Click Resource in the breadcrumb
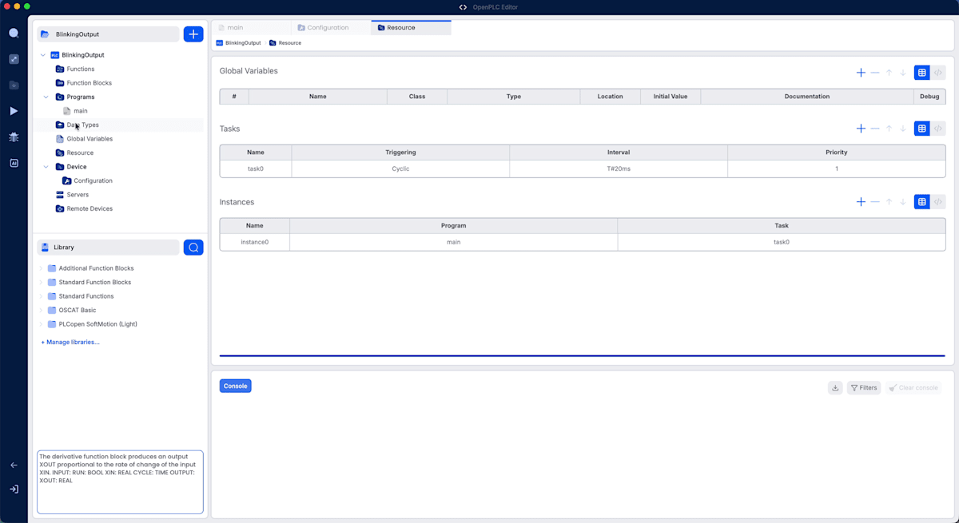Image resolution: width=959 pixels, height=523 pixels. [x=290, y=43]
